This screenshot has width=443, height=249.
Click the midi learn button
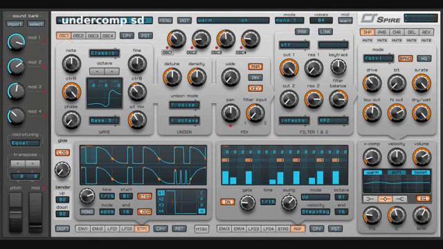pyautogui.click(x=345, y=20)
